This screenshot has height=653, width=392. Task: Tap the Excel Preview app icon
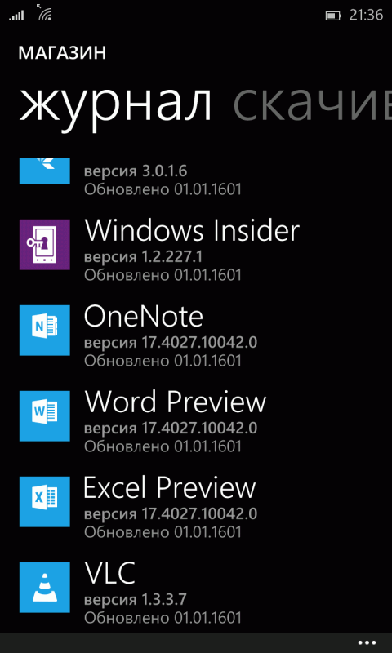point(45,502)
